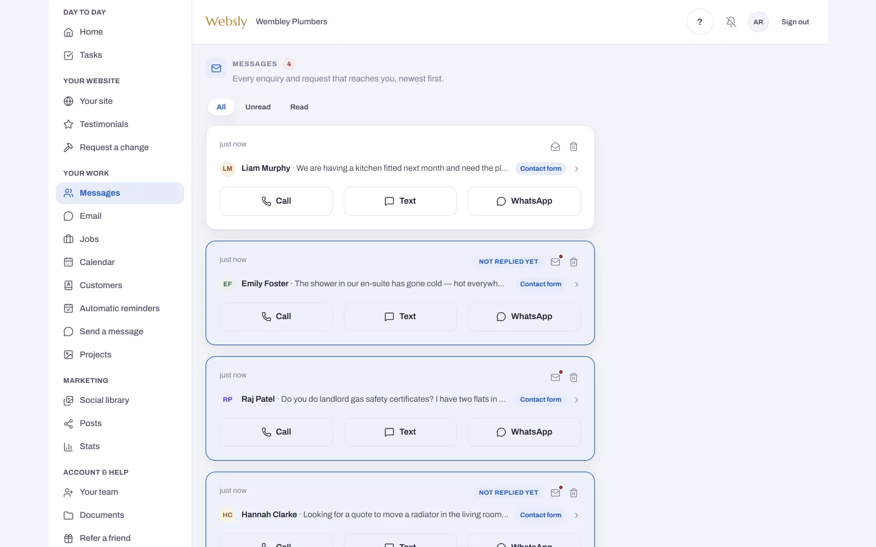
Task: Call Raj Patel
Action: click(276, 432)
